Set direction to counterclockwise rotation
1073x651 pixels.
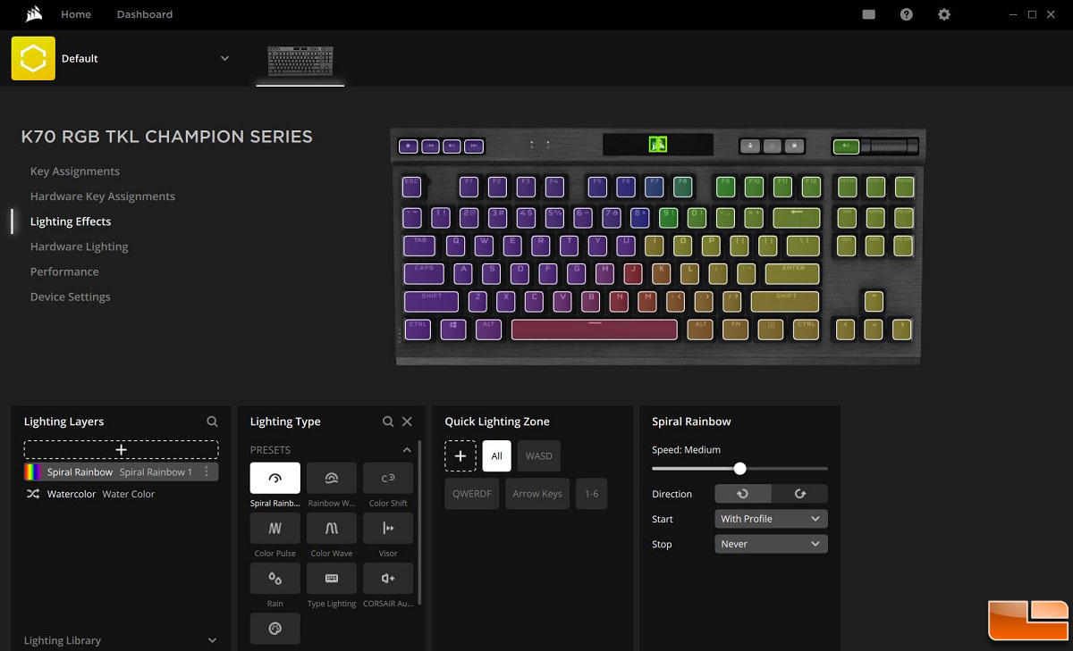(x=742, y=494)
